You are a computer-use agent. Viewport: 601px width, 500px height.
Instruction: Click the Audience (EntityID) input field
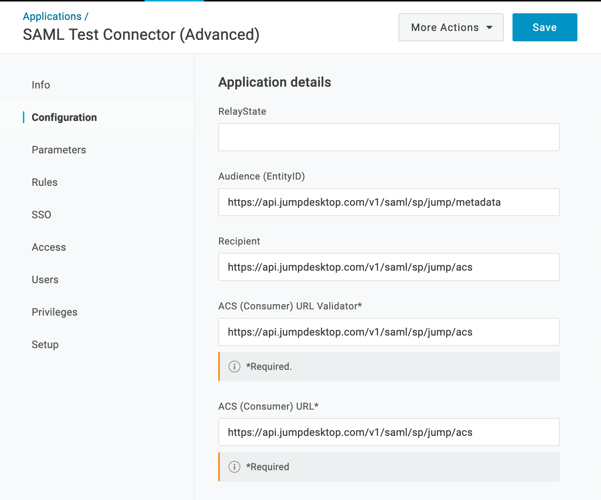(x=389, y=202)
